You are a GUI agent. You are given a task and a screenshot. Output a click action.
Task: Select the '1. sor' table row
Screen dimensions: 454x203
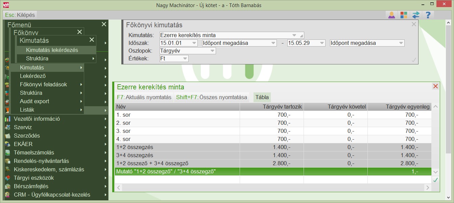(273, 115)
